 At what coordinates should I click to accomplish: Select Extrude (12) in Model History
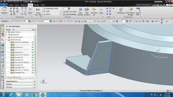pyautogui.click(x=20, y=72)
